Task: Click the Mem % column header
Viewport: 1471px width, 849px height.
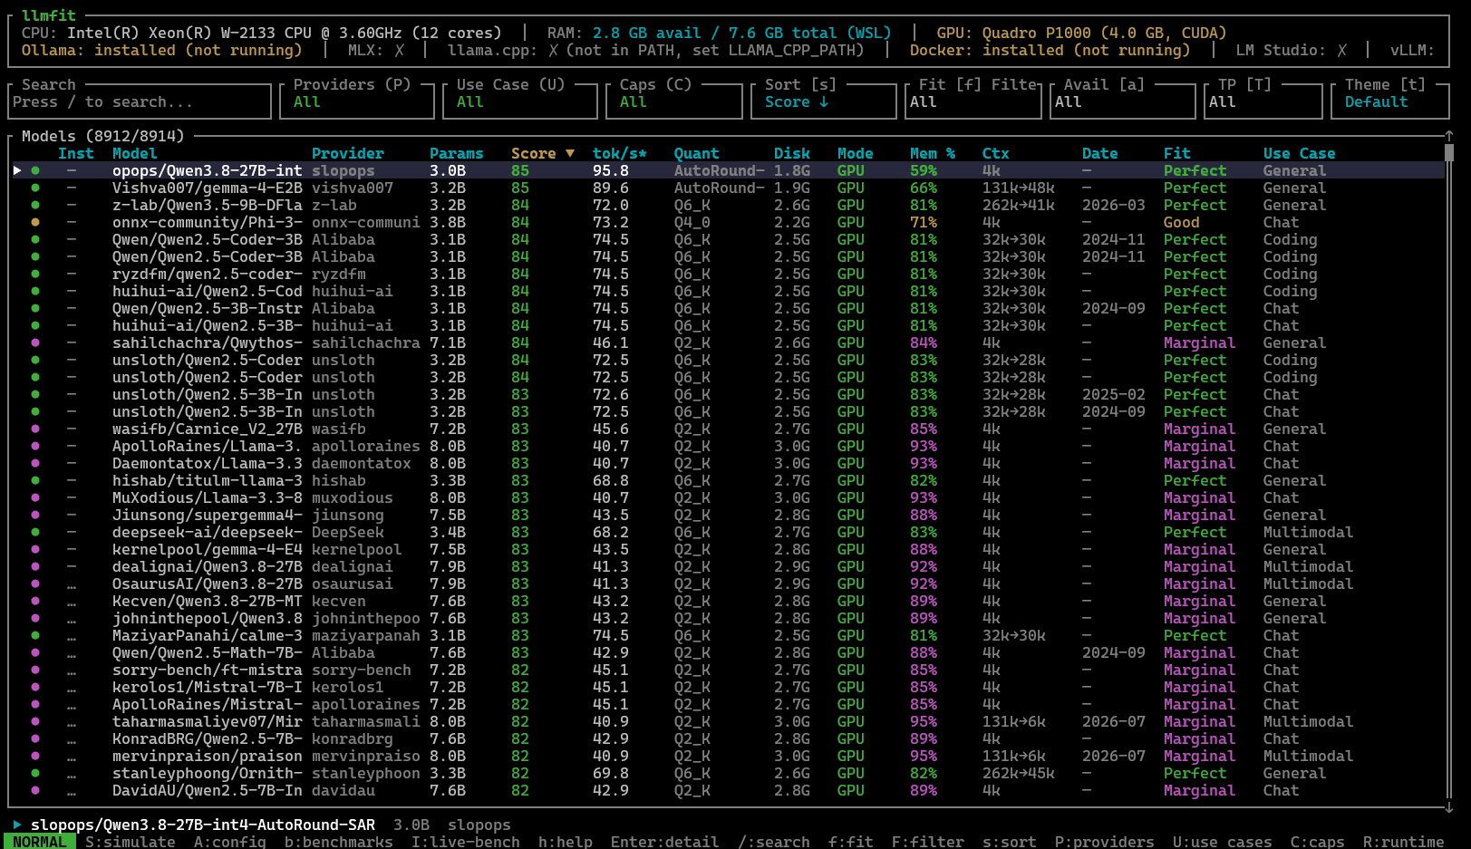Action: (x=933, y=153)
